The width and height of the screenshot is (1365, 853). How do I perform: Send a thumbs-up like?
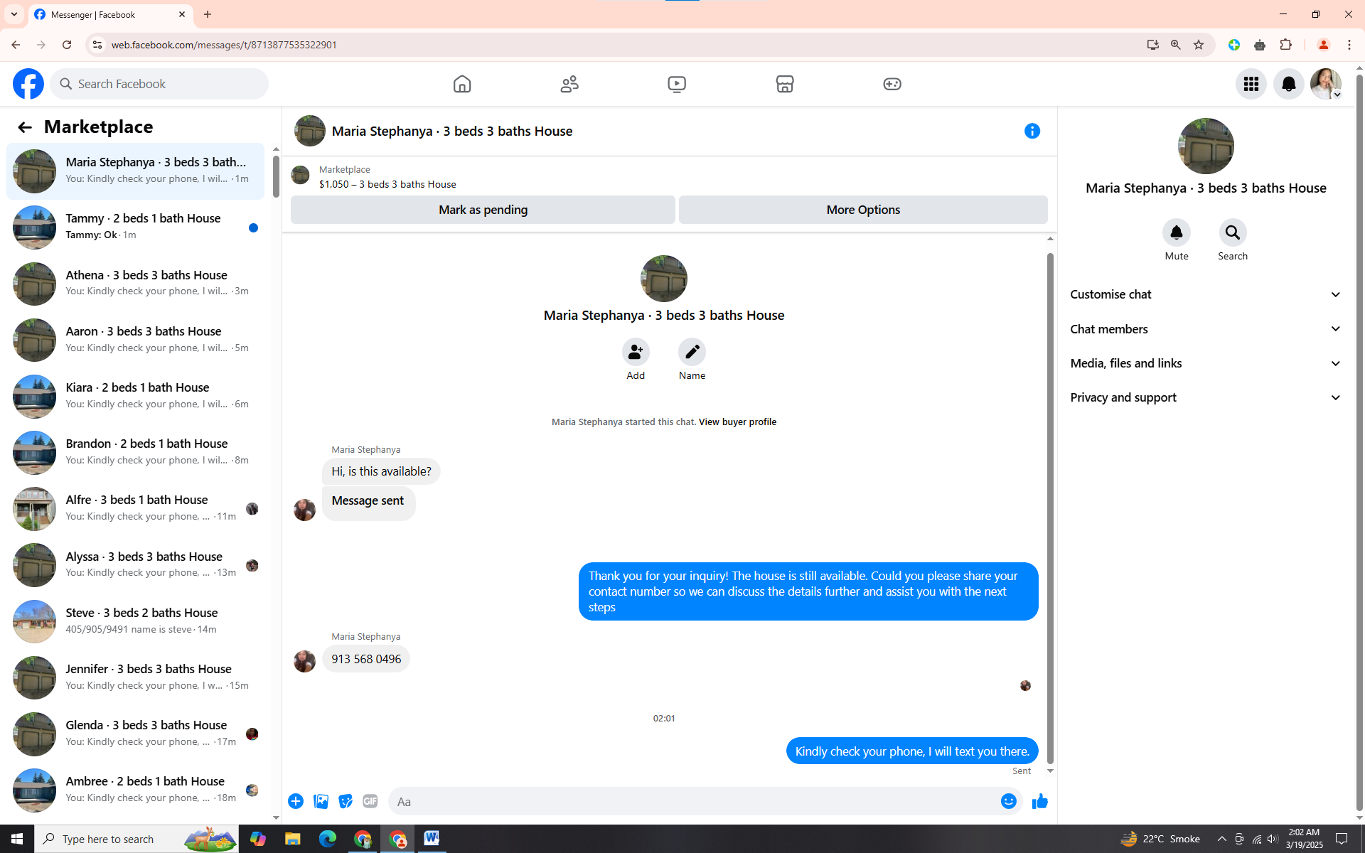(1039, 801)
